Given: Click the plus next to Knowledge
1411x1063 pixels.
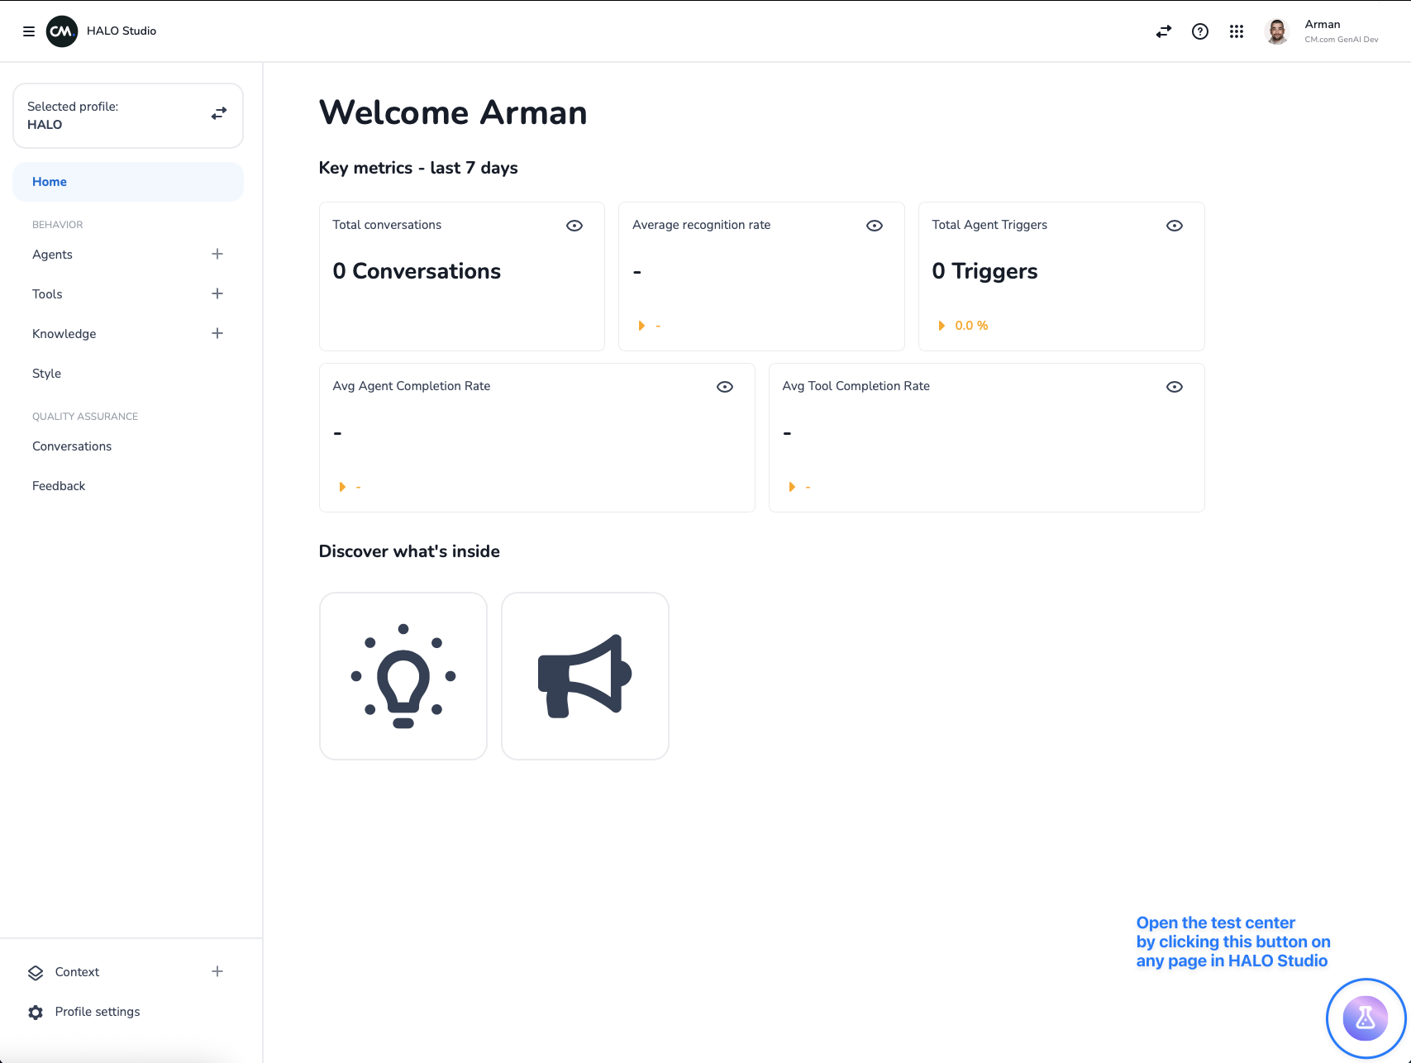Looking at the screenshot, I should [217, 333].
